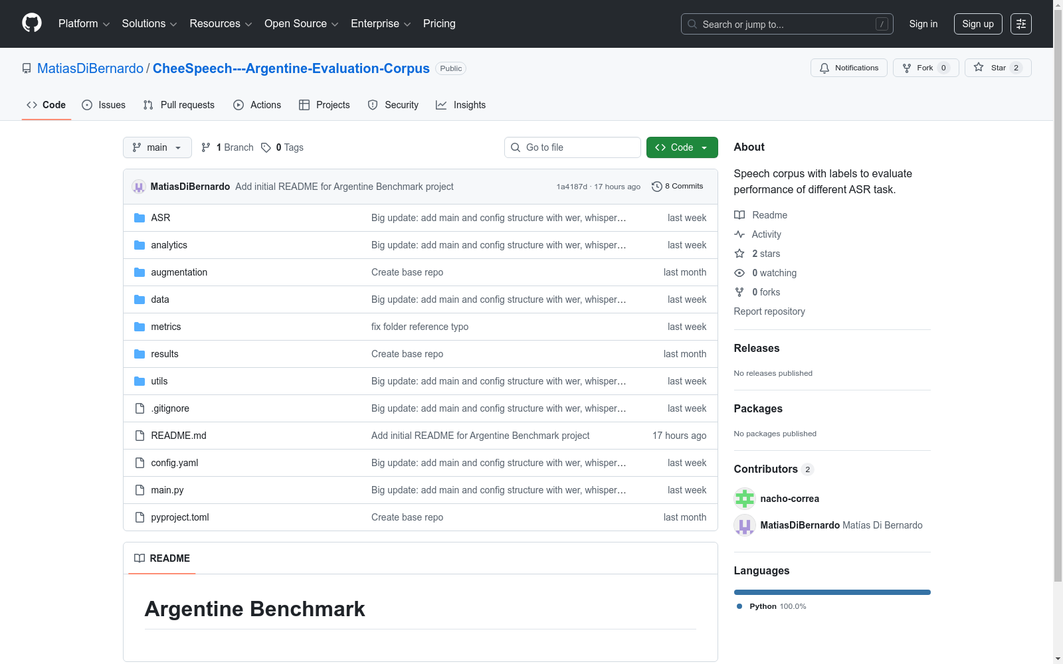Click the search magnifier icon in header
Screen dimensions: 1063x664
coord(692,24)
